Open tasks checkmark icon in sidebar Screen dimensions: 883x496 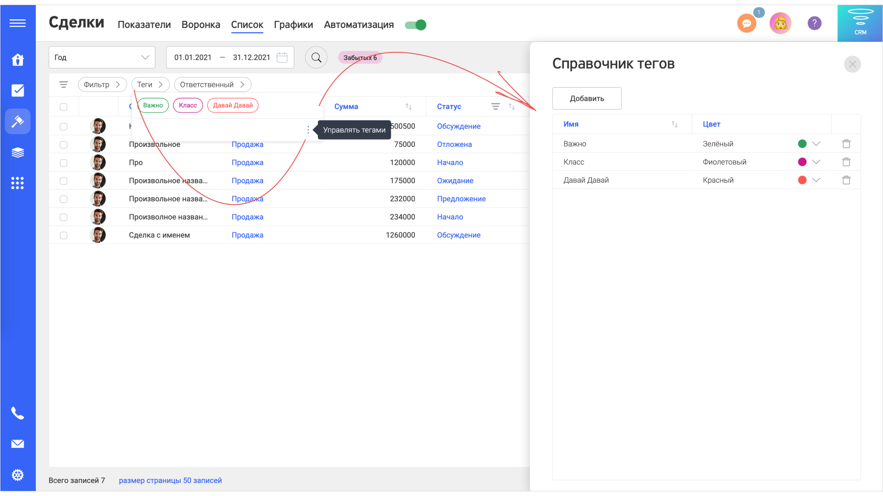17,90
